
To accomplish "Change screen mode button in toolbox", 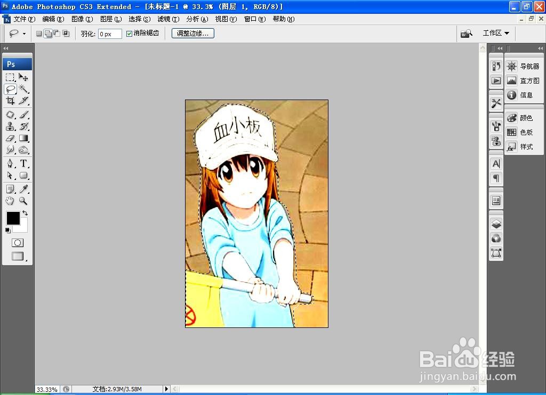I will tap(18, 257).
